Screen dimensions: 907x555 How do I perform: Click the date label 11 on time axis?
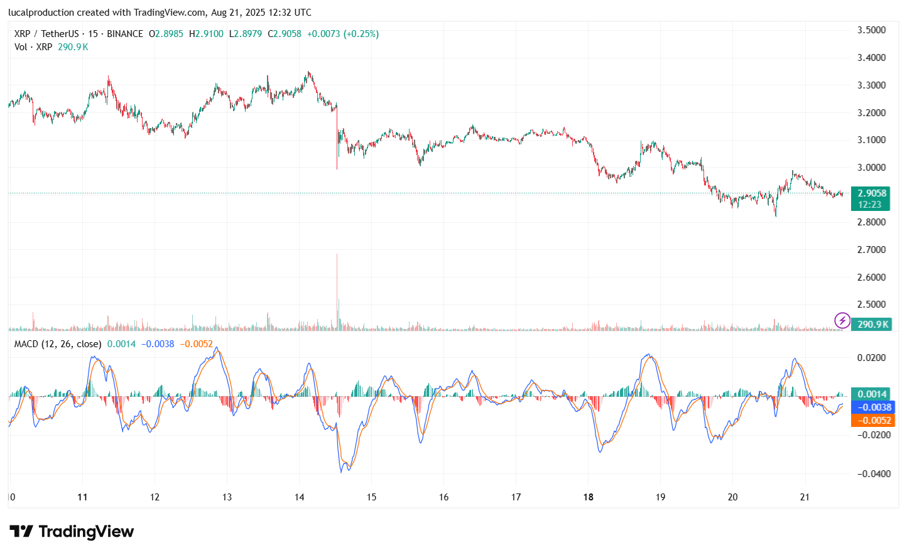click(x=82, y=497)
